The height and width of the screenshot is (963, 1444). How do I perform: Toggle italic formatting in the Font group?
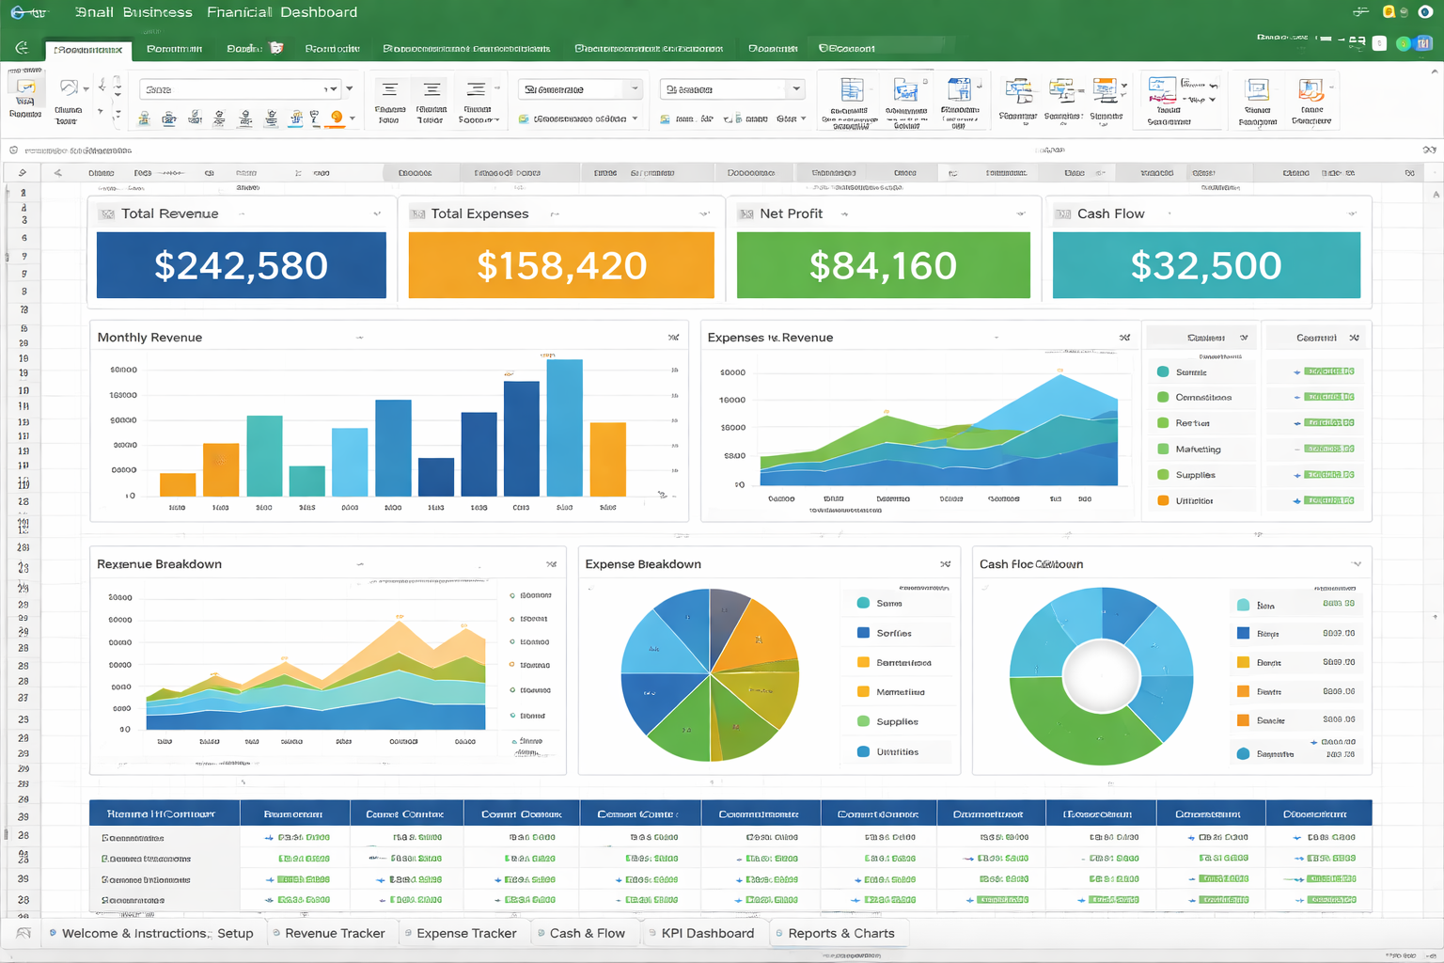(x=169, y=119)
